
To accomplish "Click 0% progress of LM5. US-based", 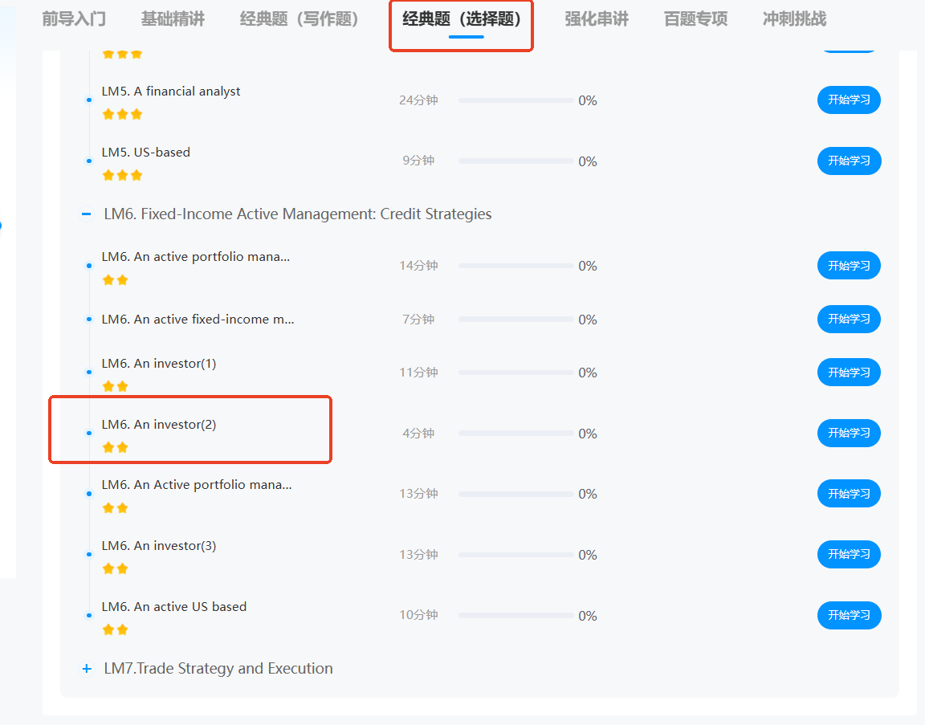I will tap(588, 161).
